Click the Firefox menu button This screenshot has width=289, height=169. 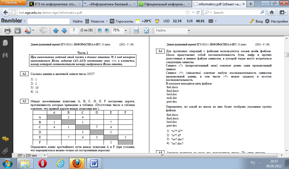point(13,3)
